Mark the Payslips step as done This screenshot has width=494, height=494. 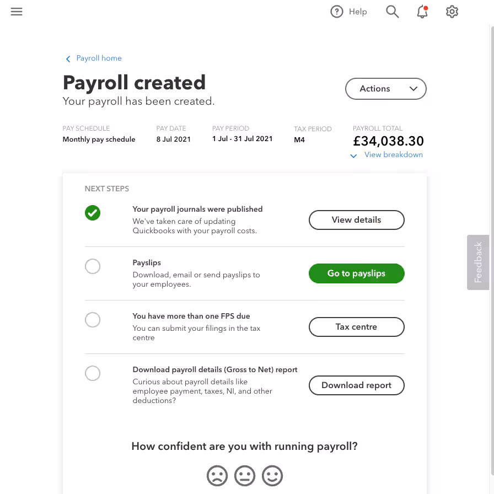pyautogui.click(x=93, y=266)
